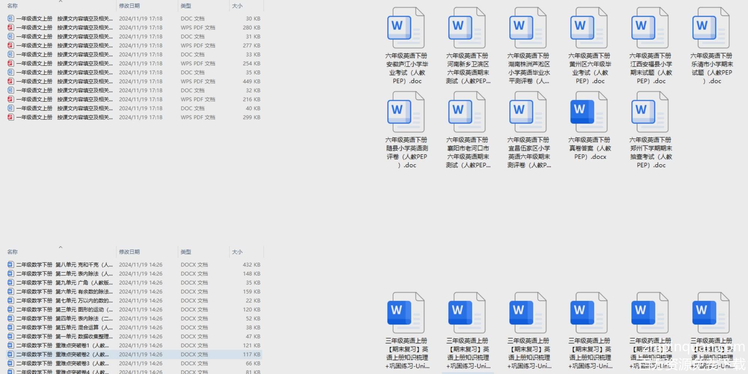
Task: Select the highlighted 重难点突破卷2 file row
Action: [64, 355]
